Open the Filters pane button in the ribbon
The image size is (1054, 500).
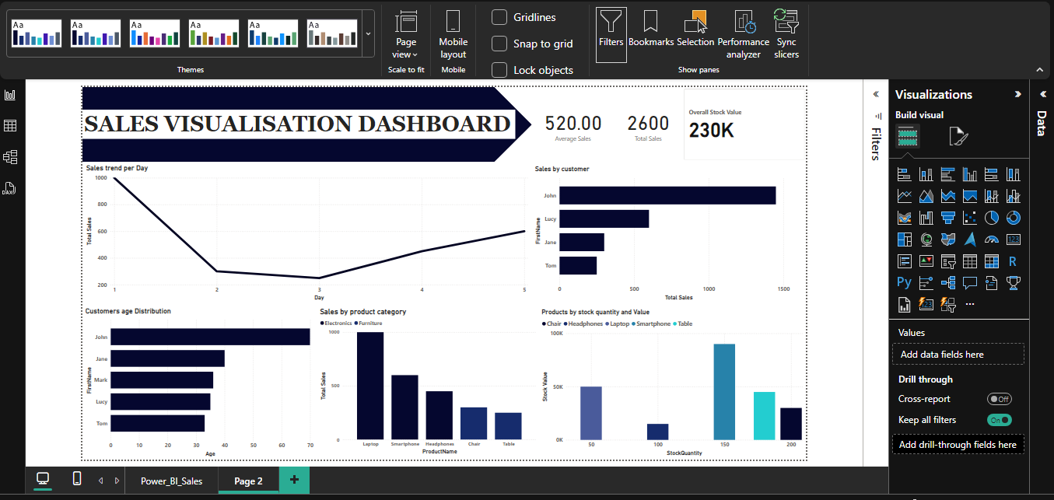pyautogui.click(x=611, y=35)
